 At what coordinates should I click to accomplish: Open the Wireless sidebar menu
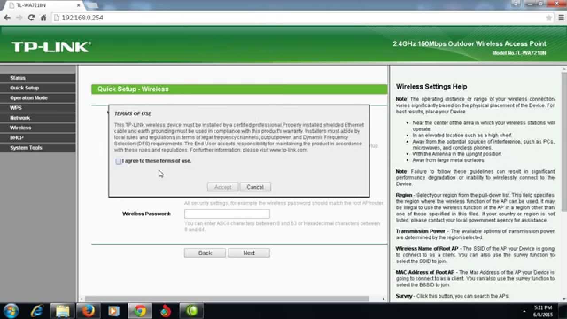38,128
